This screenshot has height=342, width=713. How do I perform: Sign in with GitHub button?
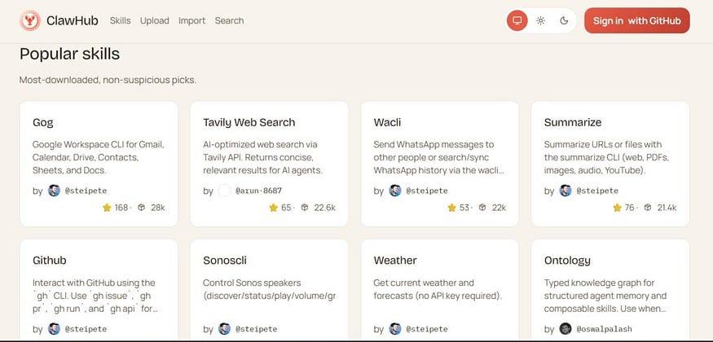(636, 20)
